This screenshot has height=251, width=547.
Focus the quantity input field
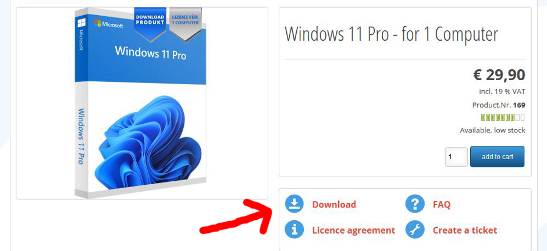tap(456, 157)
